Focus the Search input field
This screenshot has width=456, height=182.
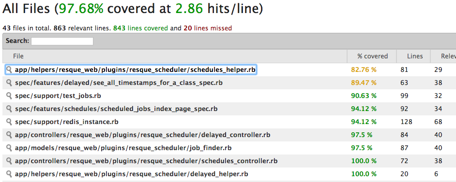coord(62,41)
